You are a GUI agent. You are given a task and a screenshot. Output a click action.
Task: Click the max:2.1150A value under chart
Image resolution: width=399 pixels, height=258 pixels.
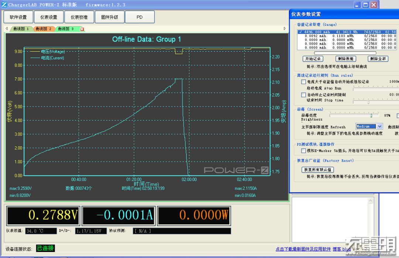tap(246, 188)
